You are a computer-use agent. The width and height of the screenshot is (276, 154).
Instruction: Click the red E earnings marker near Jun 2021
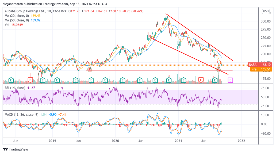point(201,80)
